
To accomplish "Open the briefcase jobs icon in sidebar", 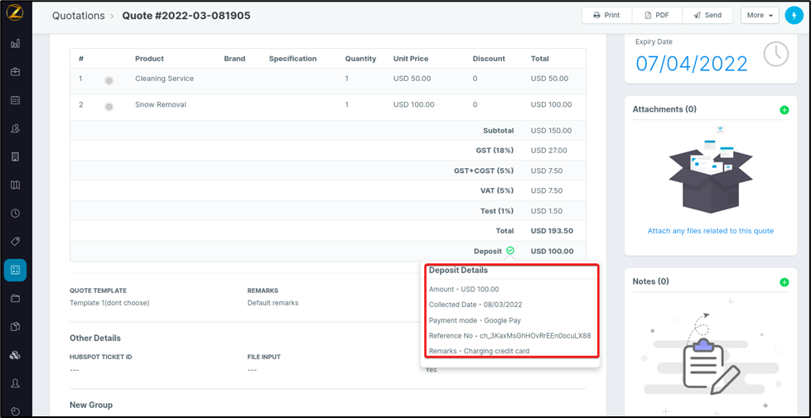I will coord(15,72).
